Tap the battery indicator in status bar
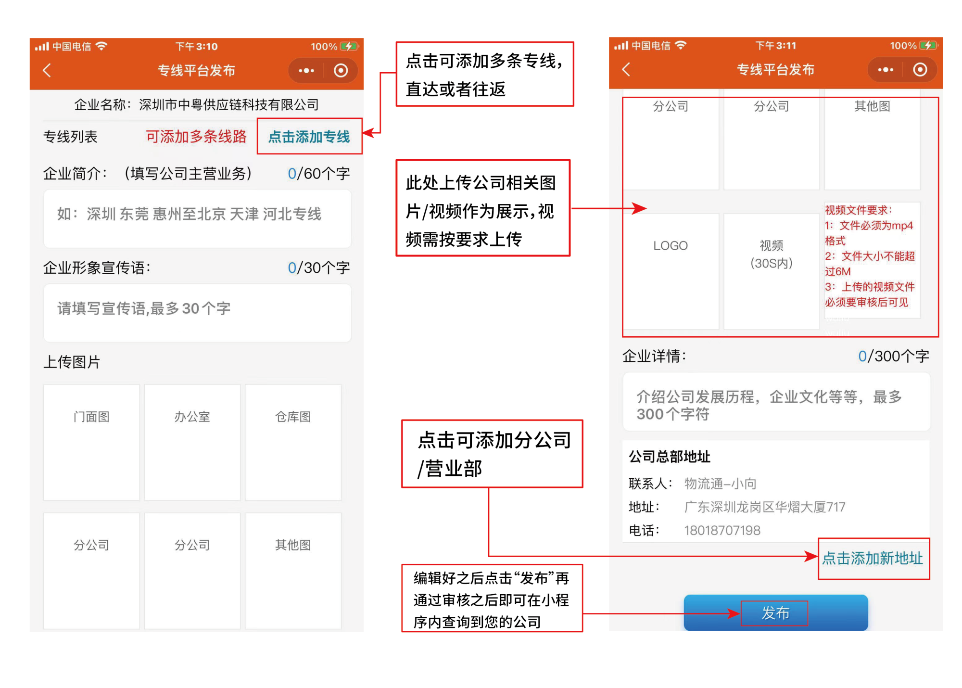This screenshot has width=962, height=688. point(348,46)
